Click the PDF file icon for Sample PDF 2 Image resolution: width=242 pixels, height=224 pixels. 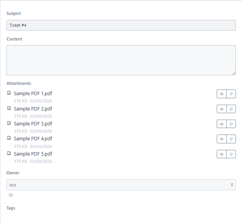click(9, 109)
